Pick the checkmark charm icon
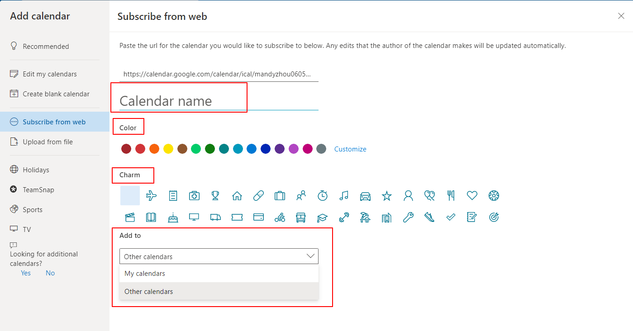633x331 pixels. click(x=451, y=218)
